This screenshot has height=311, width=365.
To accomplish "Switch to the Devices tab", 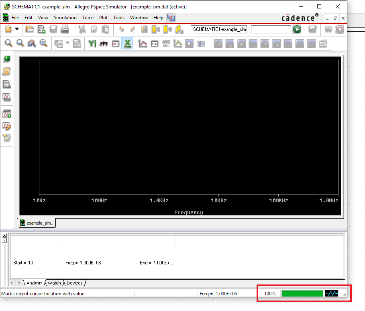I will 74,282.
